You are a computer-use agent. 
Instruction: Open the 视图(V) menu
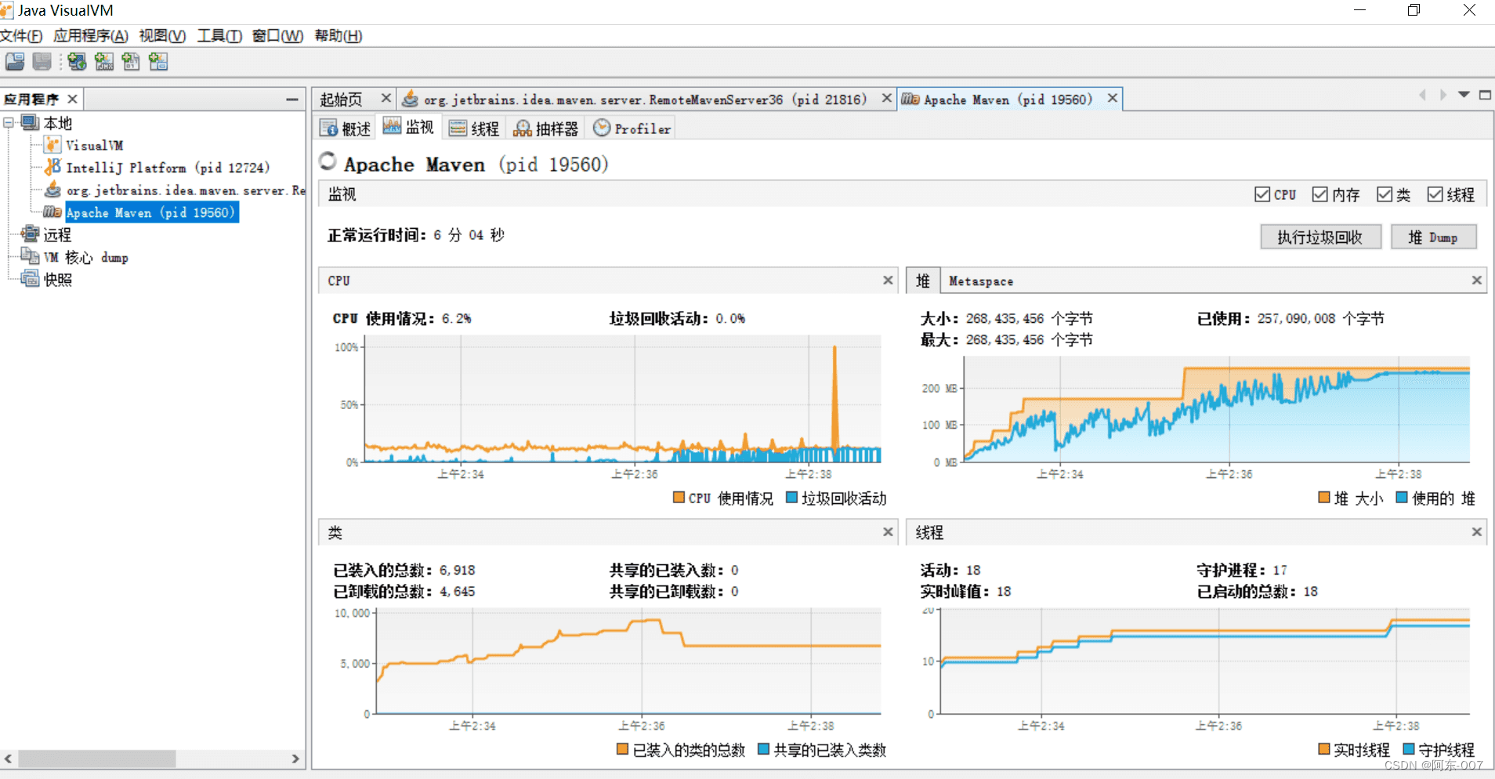(162, 35)
